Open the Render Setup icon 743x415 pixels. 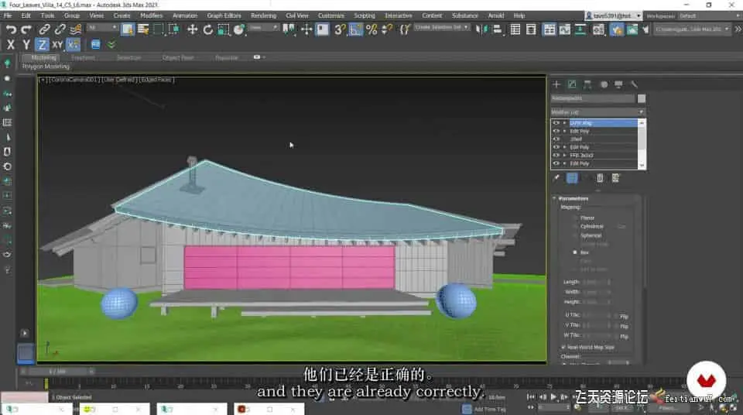(617, 29)
